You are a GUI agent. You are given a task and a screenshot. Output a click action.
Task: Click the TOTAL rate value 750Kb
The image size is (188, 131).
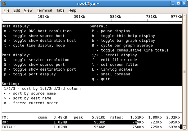point(138,127)
